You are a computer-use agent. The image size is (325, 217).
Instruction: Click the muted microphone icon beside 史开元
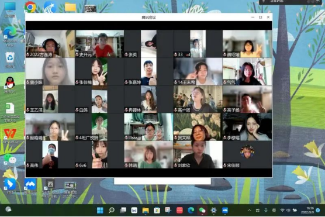click(x=77, y=54)
